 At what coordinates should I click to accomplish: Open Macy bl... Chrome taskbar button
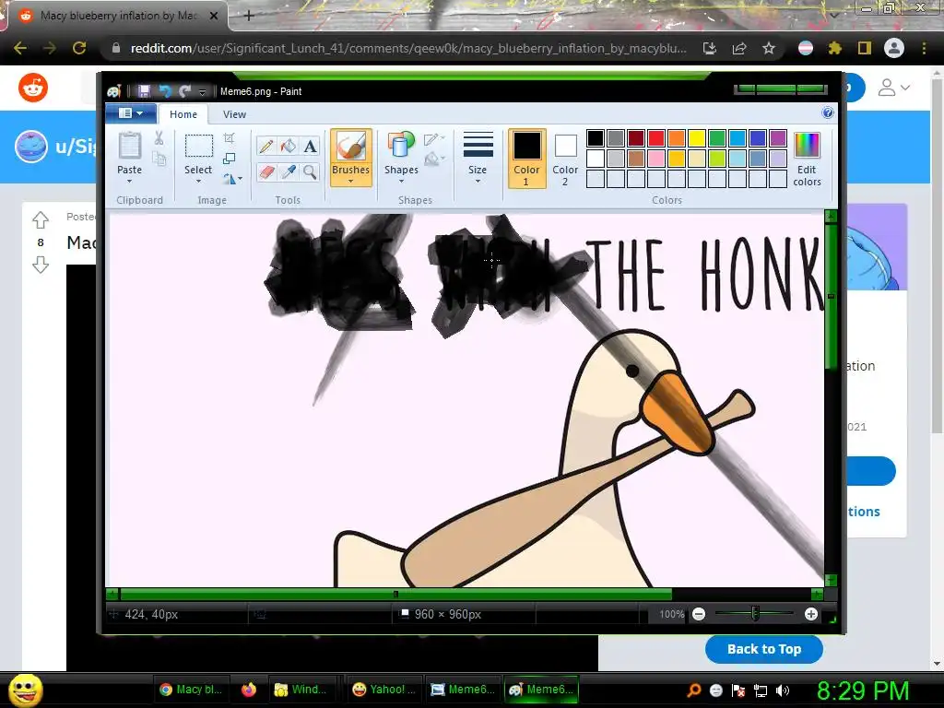191,690
